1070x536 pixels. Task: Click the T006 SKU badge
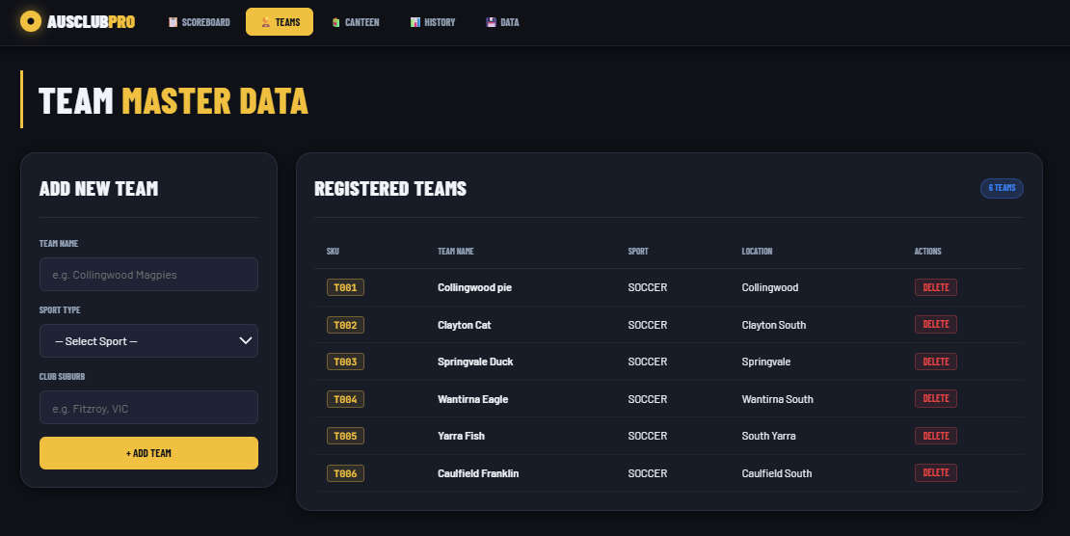tap(345, 473)
